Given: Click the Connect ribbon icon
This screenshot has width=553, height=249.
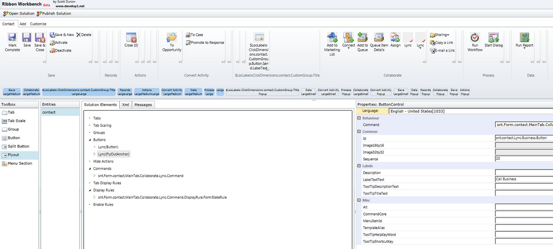Looking at the screenshot, I should (x=348, y=37).
